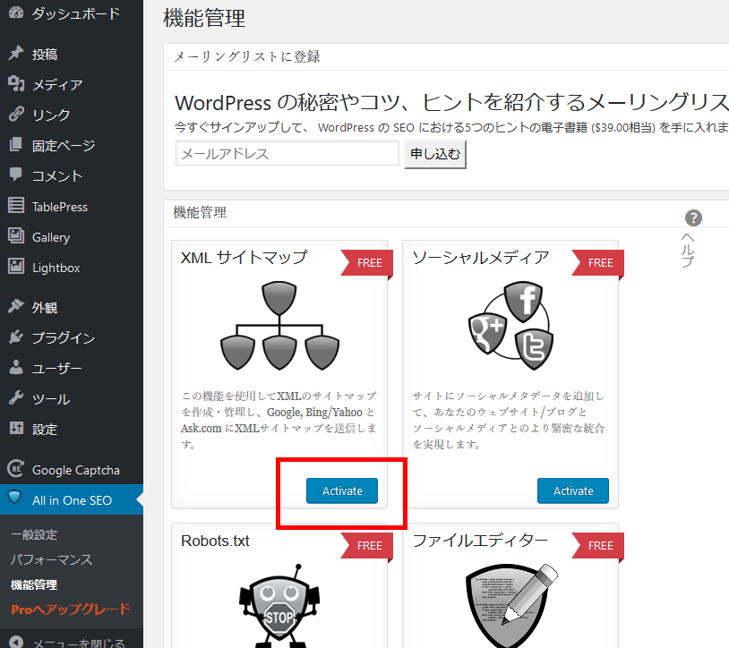Click the speech bubble icon beside コメント
729x648 pixels.
pyautogui.click(x=16, y=175)
